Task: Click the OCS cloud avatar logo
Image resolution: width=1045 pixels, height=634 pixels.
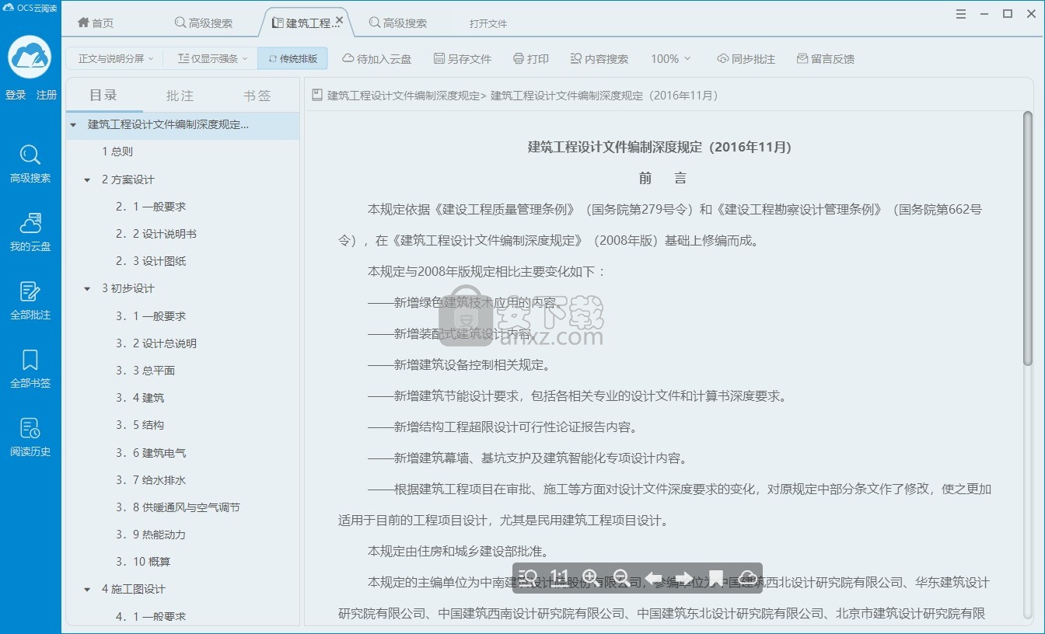Action: tap(30, 57)
